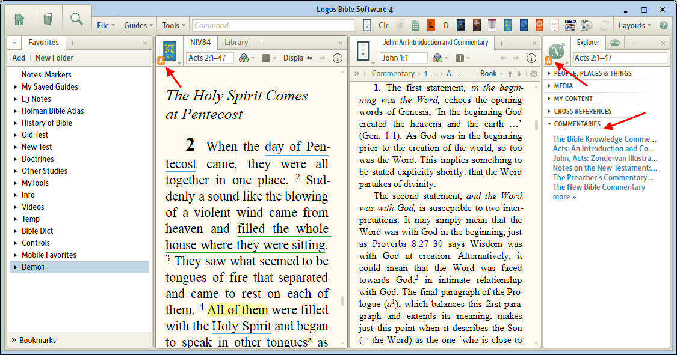This screenshot has width=677, height=355.
Task: Select Notes: Markers in Favorites
Action: click(x=46, y=74)
